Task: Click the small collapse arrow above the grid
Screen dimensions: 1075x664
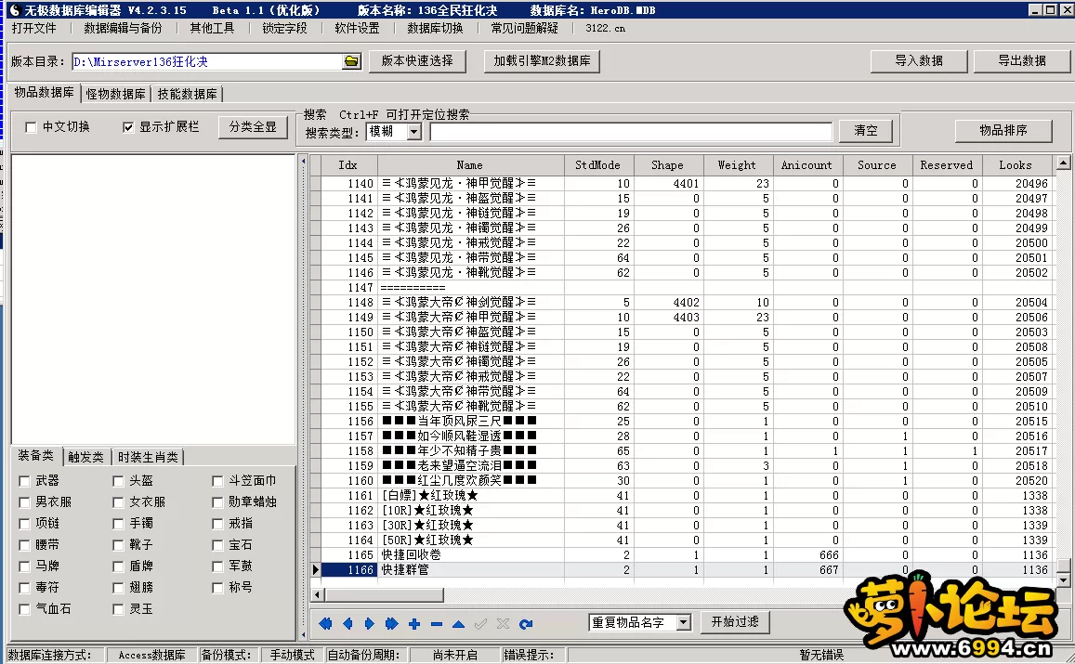Action: tap(303, 162)
